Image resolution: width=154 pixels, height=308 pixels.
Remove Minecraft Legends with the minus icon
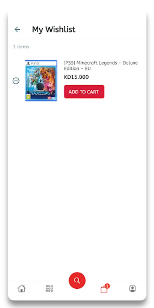click(x=16, y=81)
